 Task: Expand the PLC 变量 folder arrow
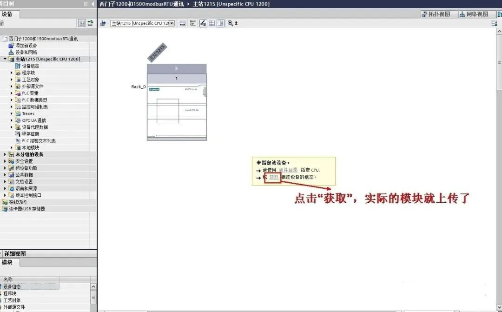coord(12,93)
